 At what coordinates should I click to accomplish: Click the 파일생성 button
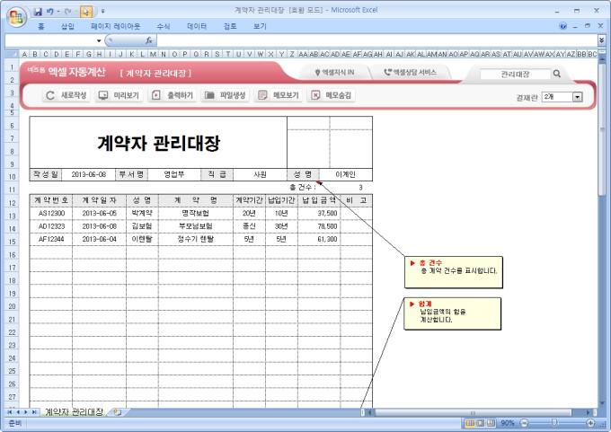pyautogui.click(x=226, y=95)
